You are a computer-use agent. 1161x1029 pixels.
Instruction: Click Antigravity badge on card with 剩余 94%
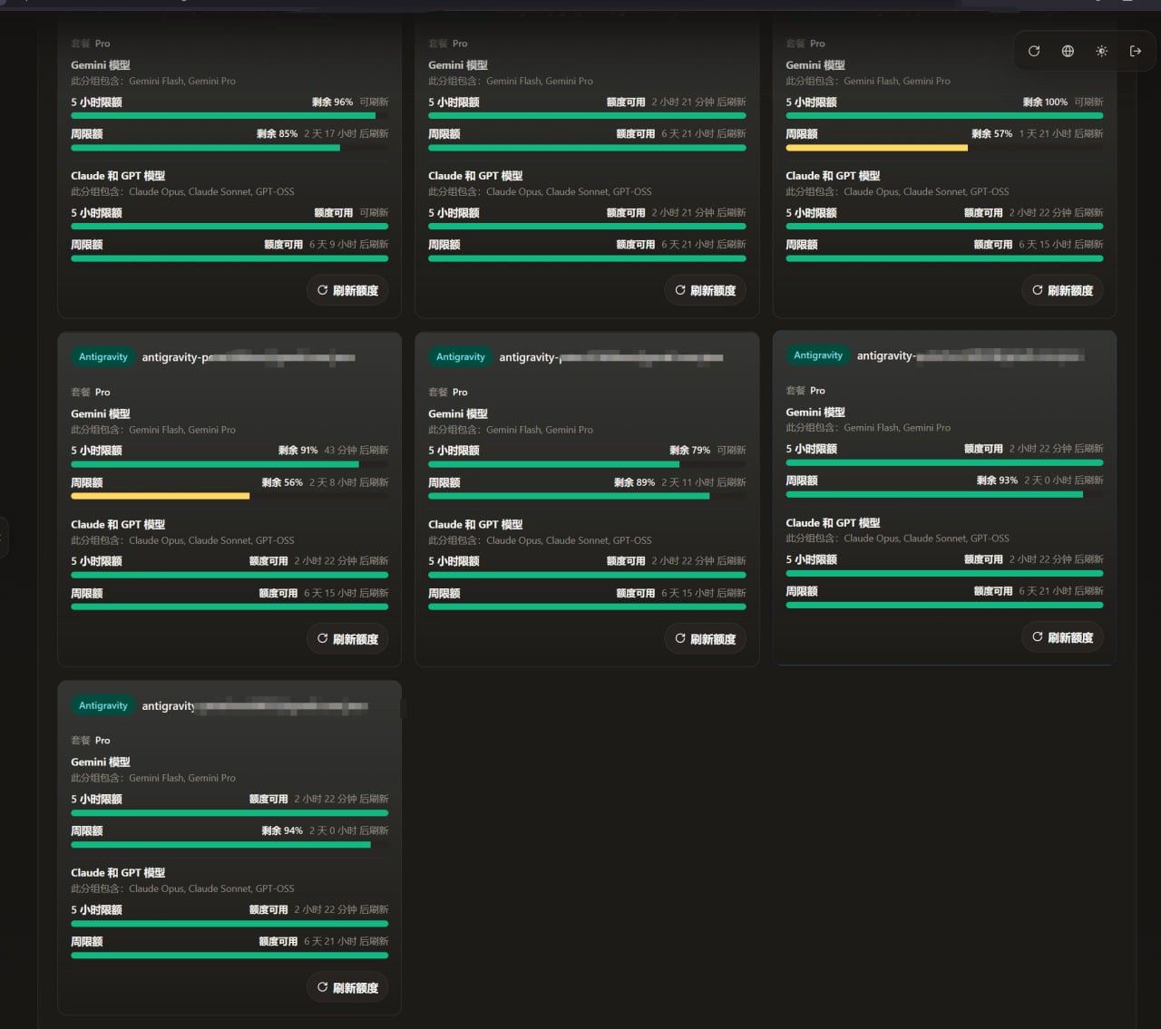tap(103, 705)
